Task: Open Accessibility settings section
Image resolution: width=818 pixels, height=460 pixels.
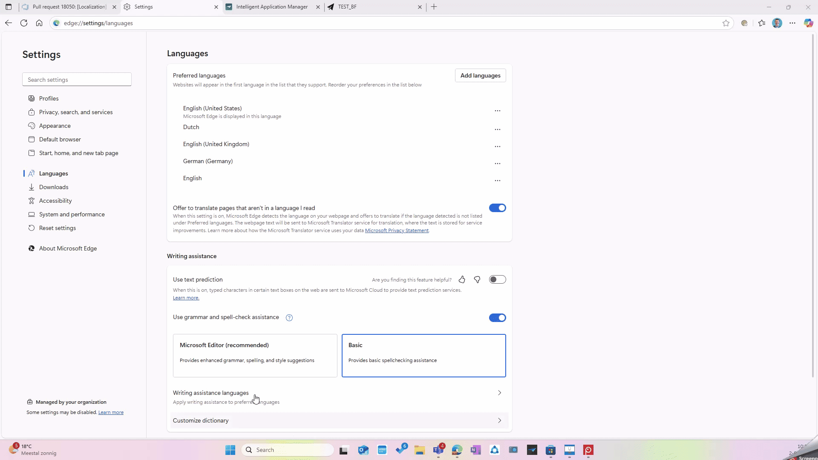Action: tap(55, 201)
